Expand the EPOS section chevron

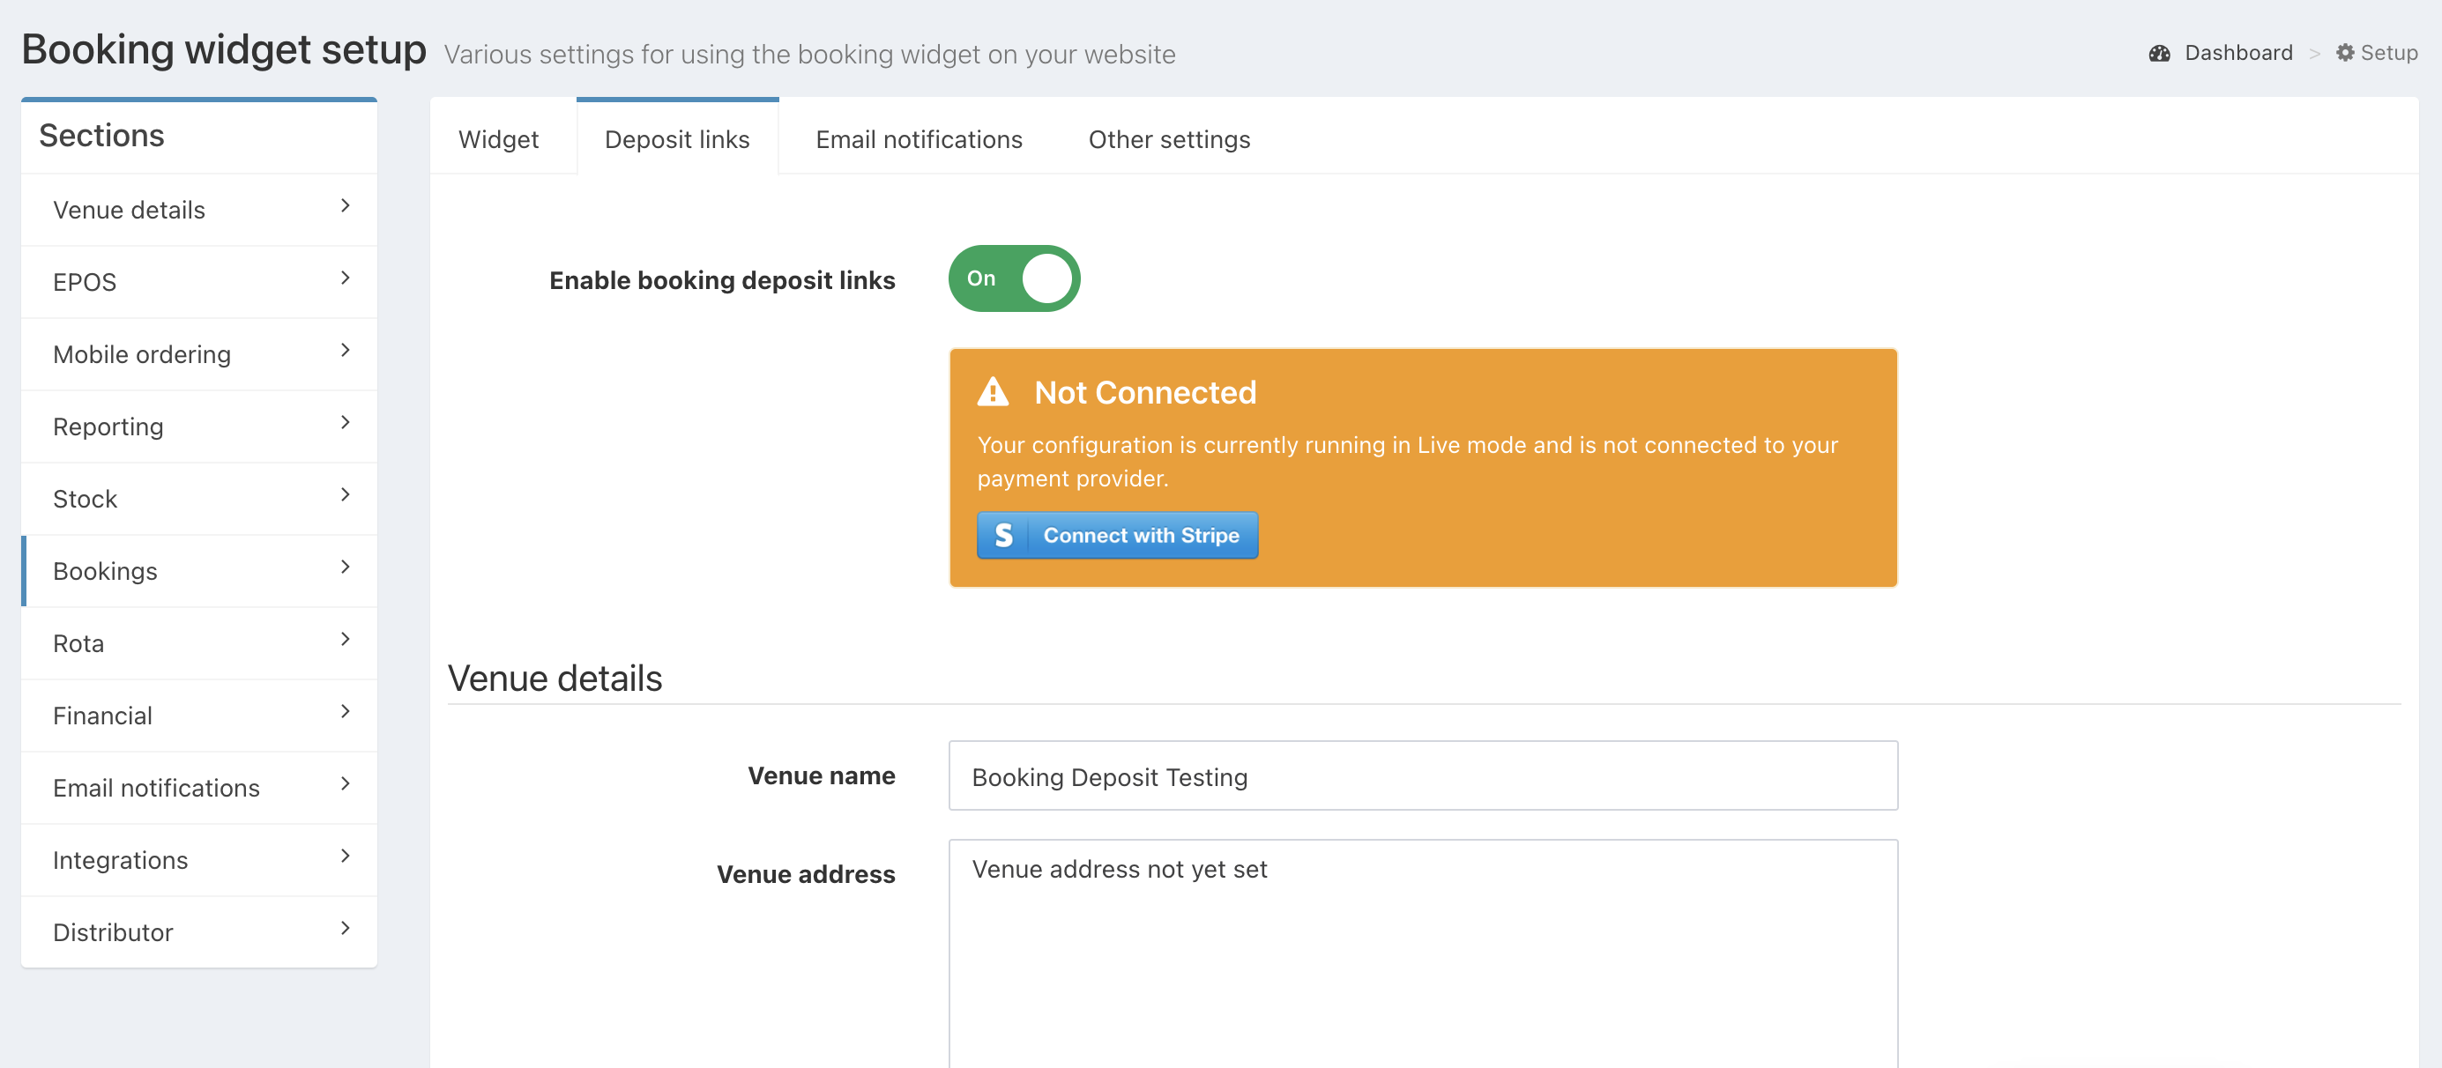tap(345, 278)
